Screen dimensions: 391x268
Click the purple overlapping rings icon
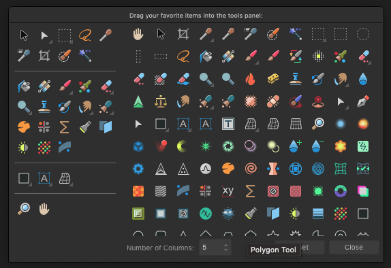pyautogui.click(x=251, y=146)
